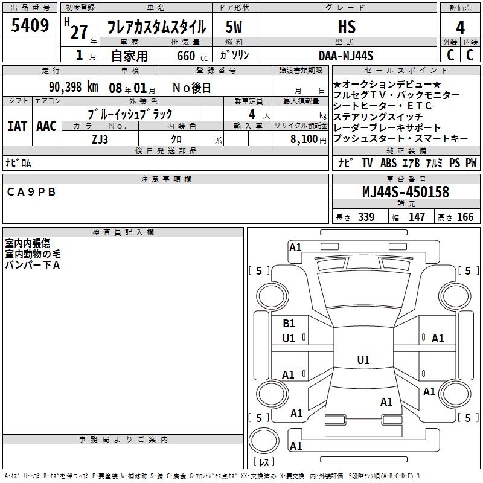Click genuine equipment PW
This screenshot has height=483, width=483.
(471, 163)
